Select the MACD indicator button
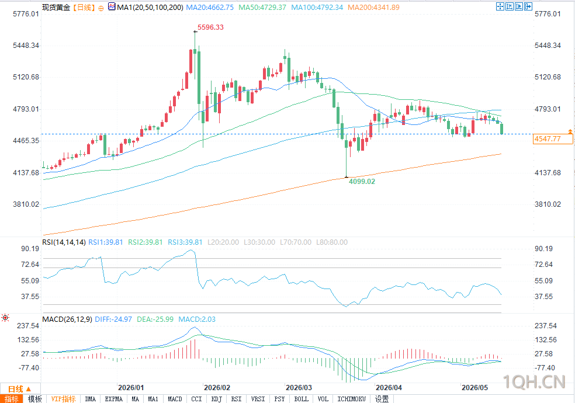This screenshot has width=575, height=403. click(x=175, y=398)
